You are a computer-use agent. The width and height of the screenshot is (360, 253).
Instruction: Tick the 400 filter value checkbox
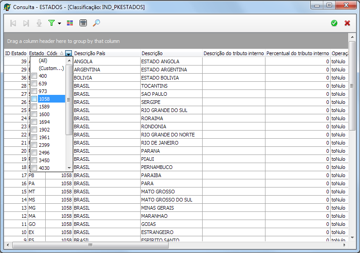pyautogui.click(x=34, y=76)
